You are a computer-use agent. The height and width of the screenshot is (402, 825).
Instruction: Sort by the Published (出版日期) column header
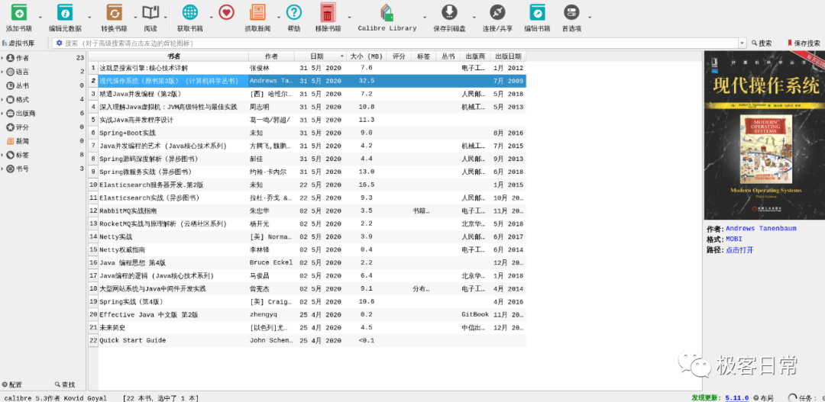[508, 56]
